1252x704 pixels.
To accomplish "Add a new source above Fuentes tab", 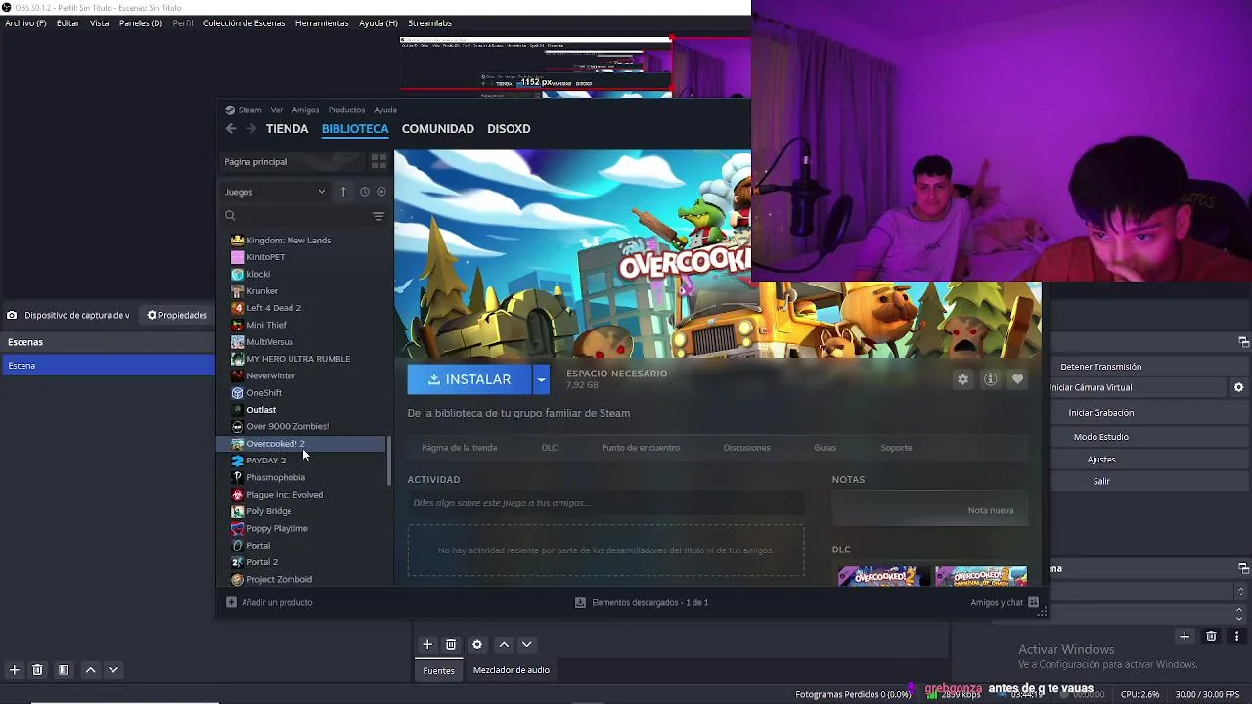I will click(427, 644).
